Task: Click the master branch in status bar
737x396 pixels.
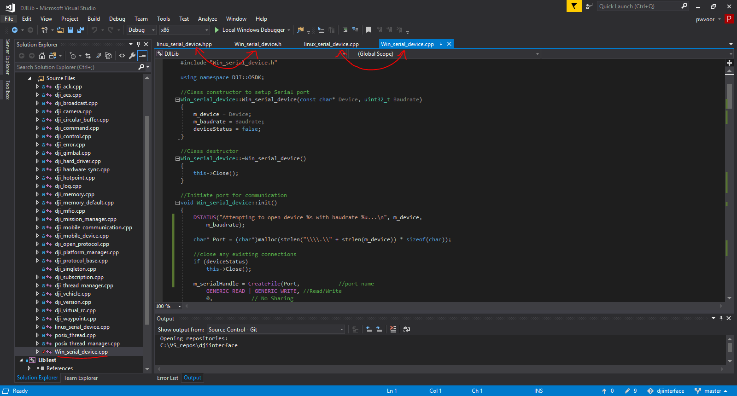Action: [x=711, y=391]
